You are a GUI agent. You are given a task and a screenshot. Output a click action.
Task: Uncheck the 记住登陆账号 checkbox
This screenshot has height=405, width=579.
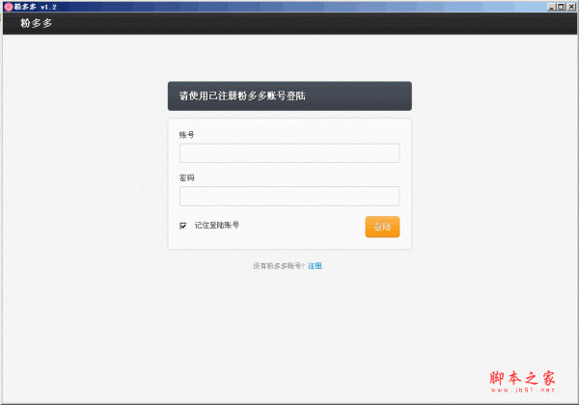click(x=183, y=226)
